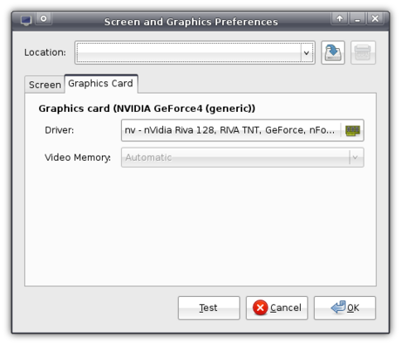The height and width of the screenshot is (345, 401).
Task: Confirm with the OK button
Action: click(x=344, y=307)
